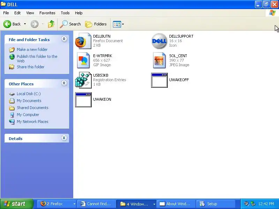Screen dimensions: 279x209
Task: Select the DELLBUTN Firefox document icon
Action: [x=83, y=41]
